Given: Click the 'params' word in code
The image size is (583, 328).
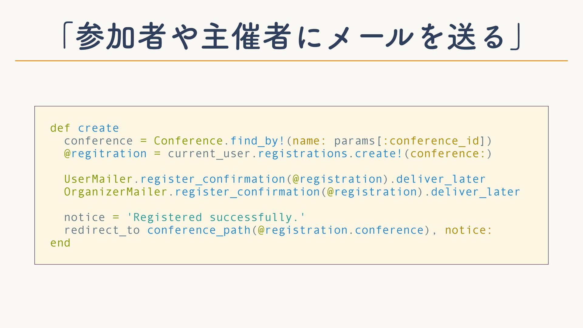Looking at the screenshot, I should (x=355, y=141).
